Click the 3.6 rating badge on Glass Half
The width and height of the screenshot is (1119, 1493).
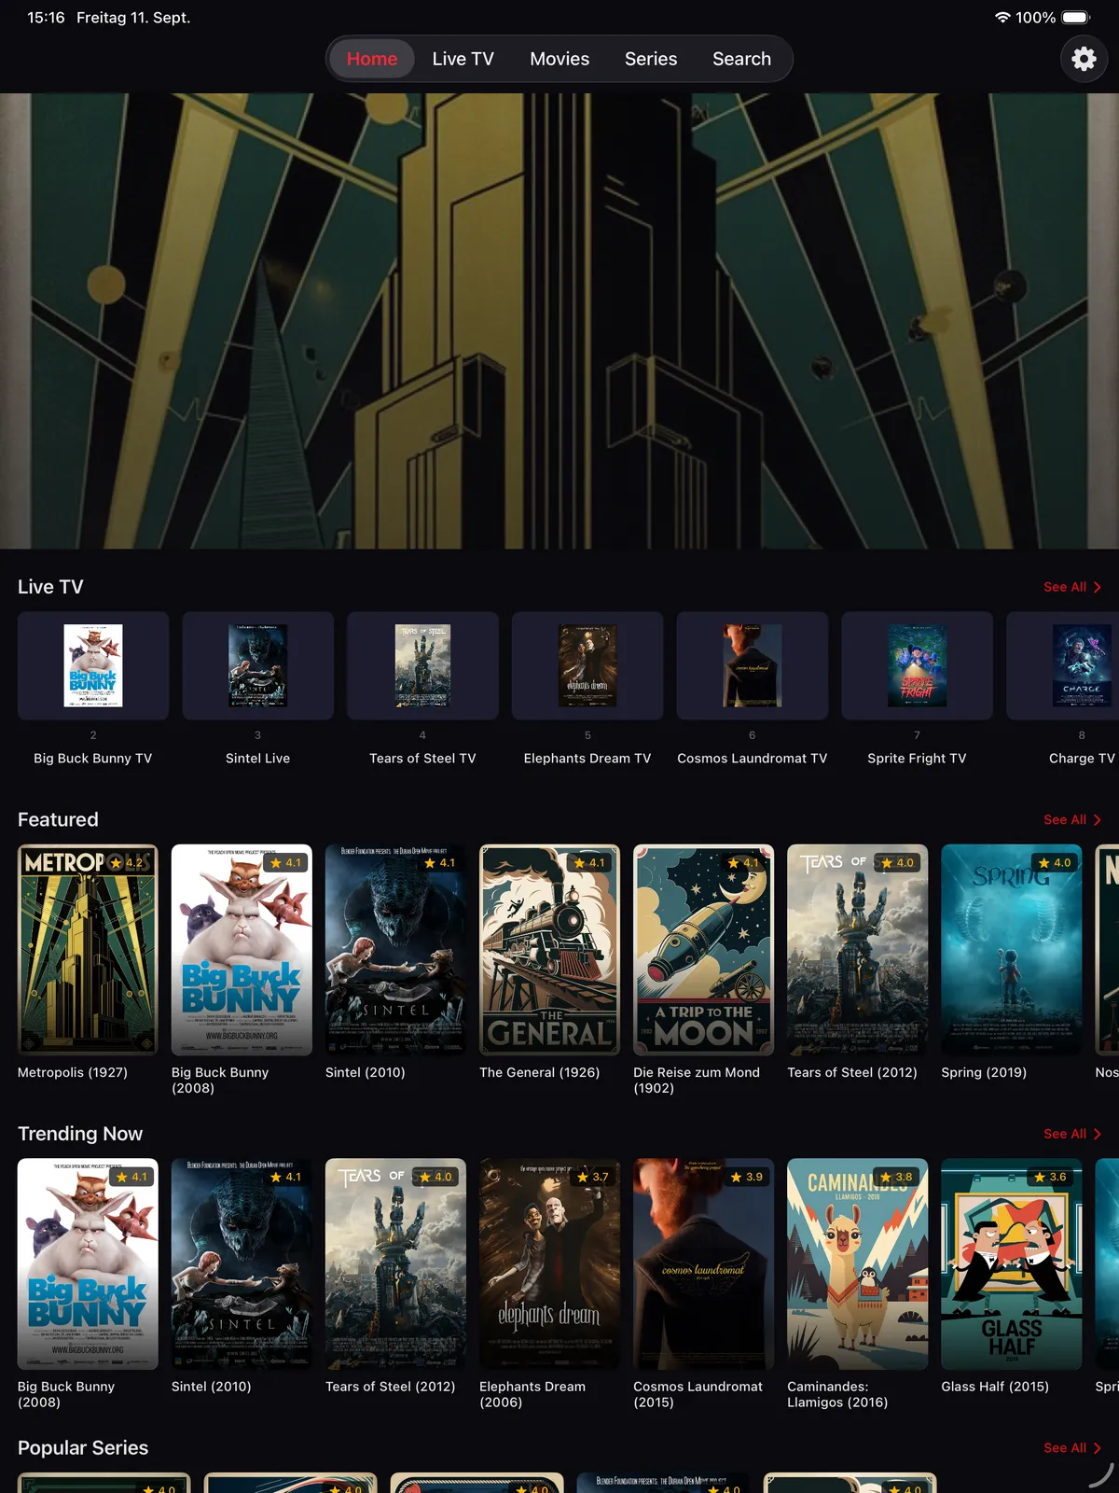(1050, 1178)
